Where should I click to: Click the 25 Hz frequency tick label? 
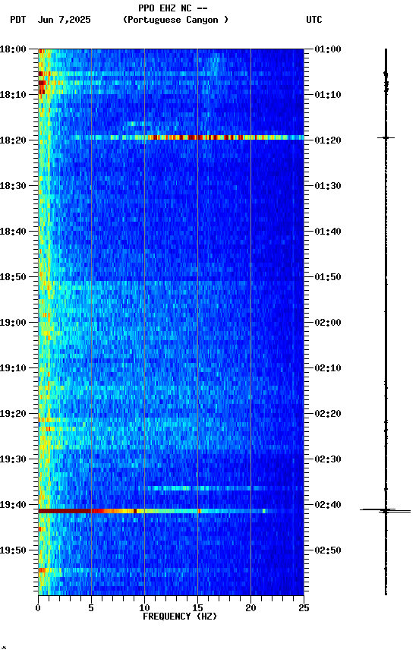click(x=304, y=608)
